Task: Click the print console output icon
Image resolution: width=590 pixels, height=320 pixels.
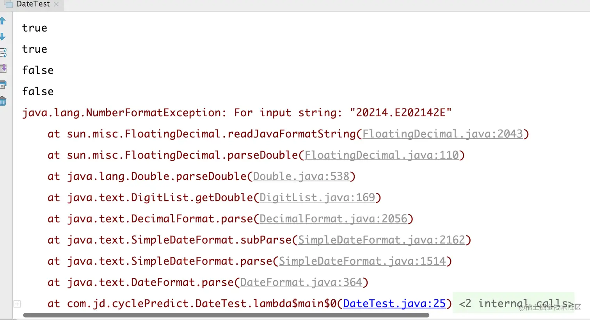Action: pyautogui.click(x=3, y=85)
